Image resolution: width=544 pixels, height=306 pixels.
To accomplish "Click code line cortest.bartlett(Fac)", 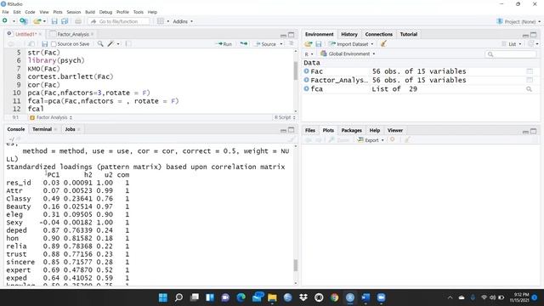I will 71,76.
